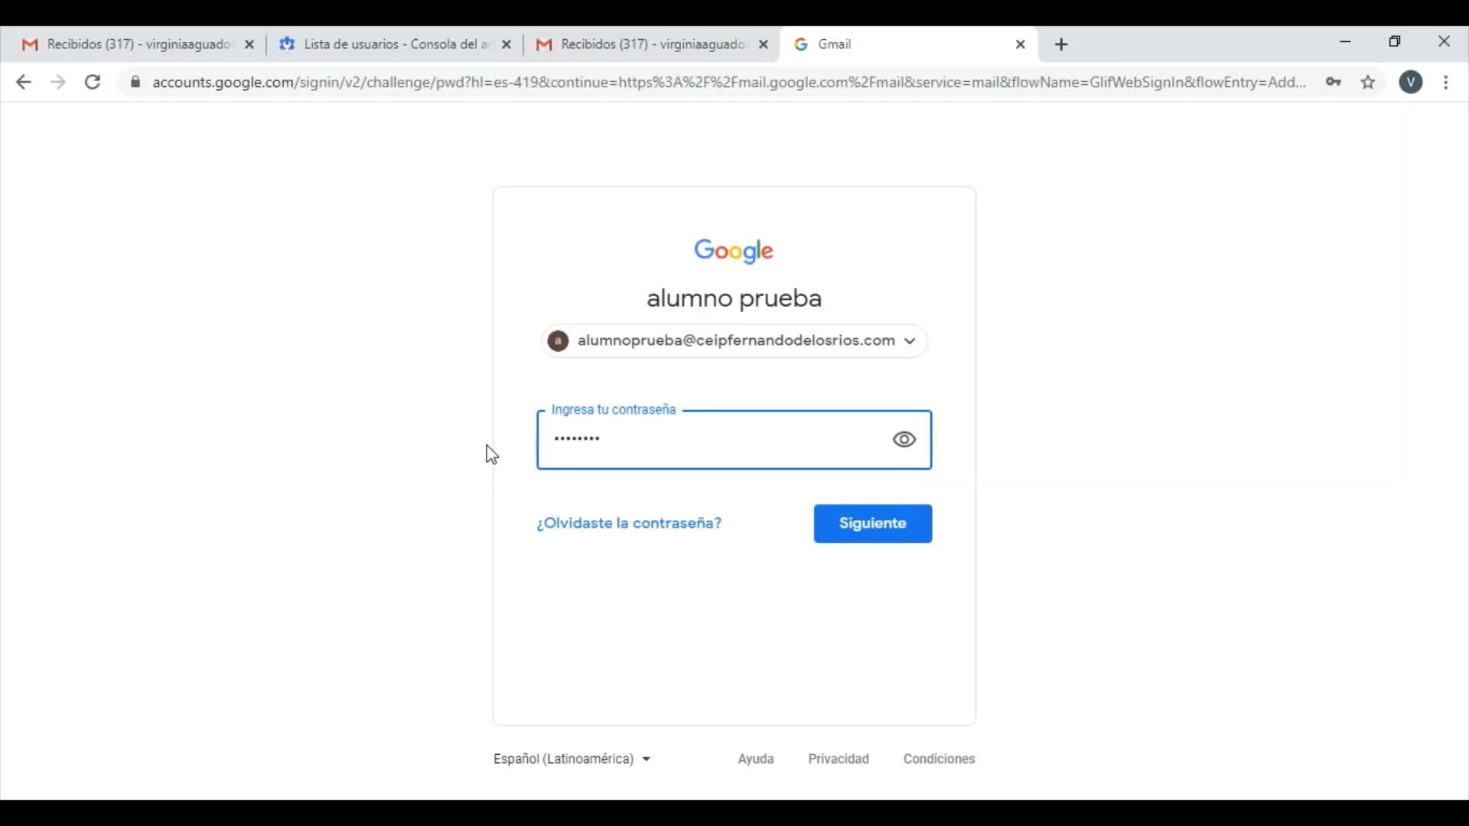Click the browser forward arrow
The image size is (1469, 826).
[58, 83]
